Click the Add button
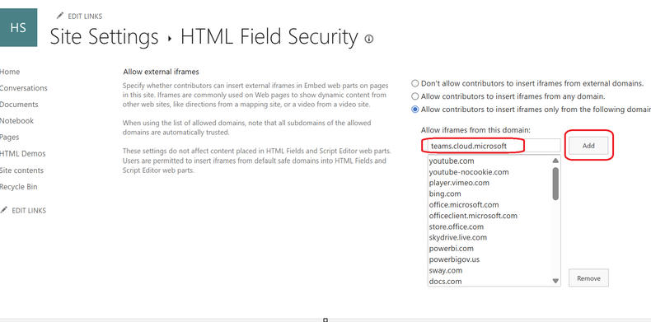 point(588,146)
